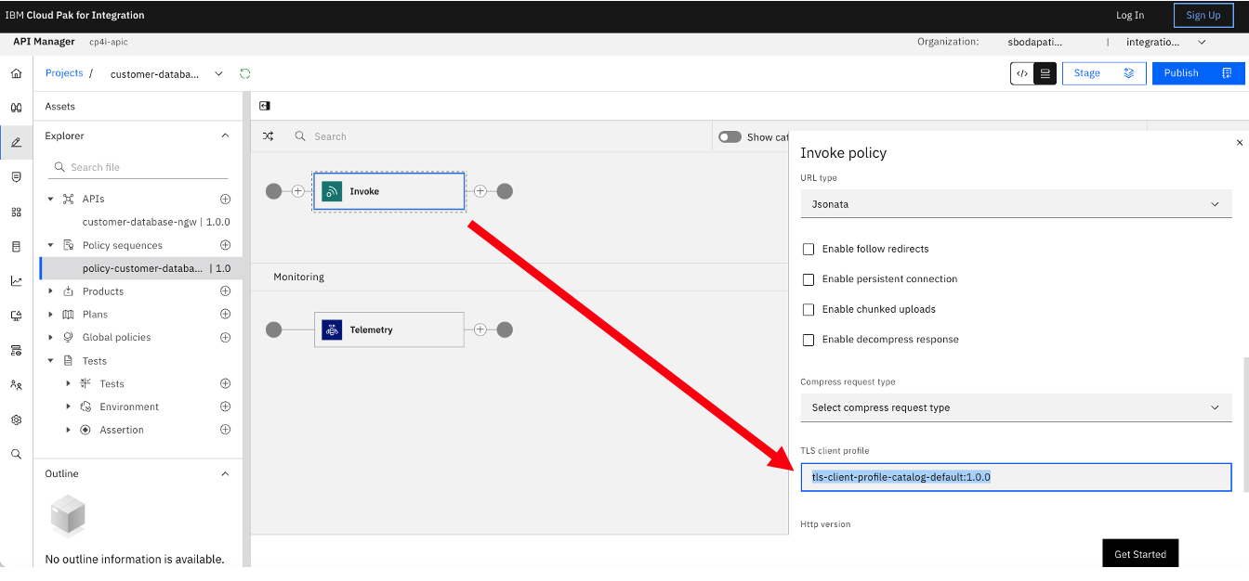Click the Get Started button
The width and height of the screenshot is (1249, 581).
pos(1140,554)
